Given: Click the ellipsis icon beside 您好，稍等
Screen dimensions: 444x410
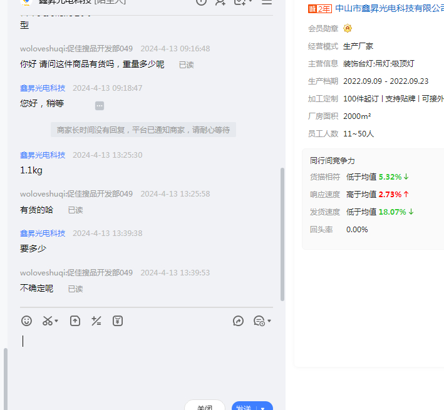Looking at the screenshot, I should 100,106.
